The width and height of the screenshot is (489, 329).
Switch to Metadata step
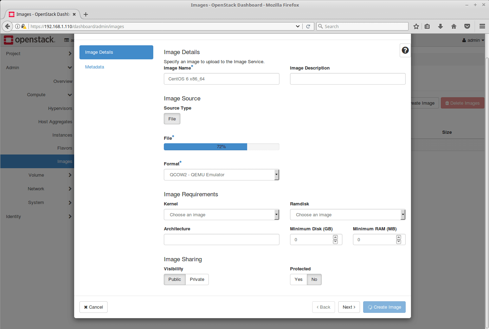(95, 67)
